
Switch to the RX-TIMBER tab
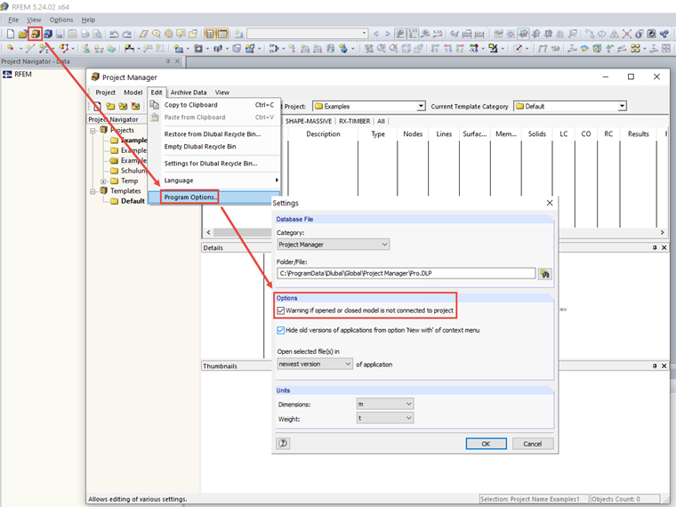pyautogui.click(x=354, y=121)
